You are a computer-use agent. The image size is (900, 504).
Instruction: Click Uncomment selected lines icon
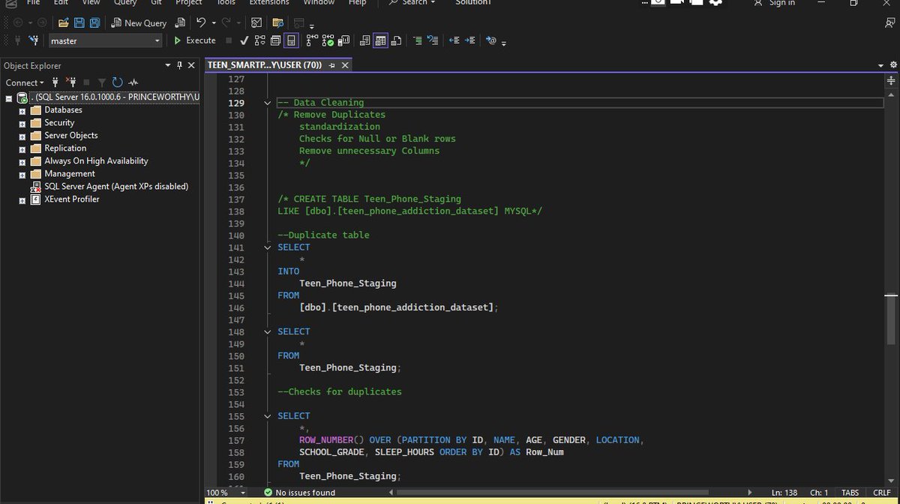(x=433, y=40)
